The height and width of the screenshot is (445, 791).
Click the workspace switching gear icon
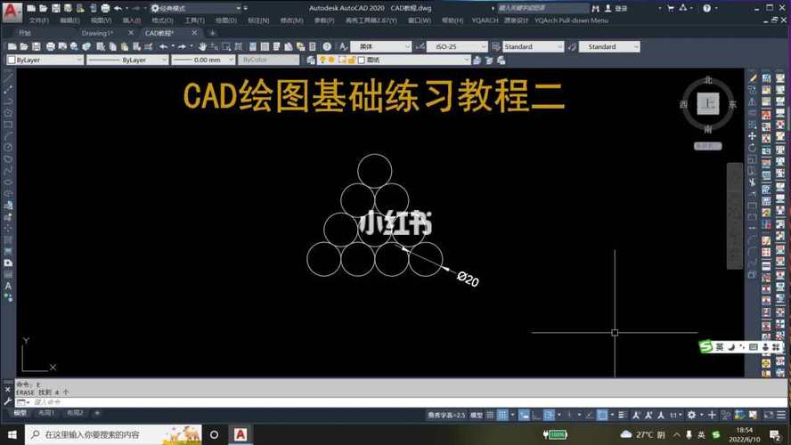(691, 415)
